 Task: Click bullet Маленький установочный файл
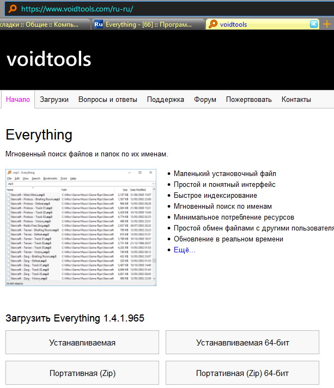click(225, 173)
